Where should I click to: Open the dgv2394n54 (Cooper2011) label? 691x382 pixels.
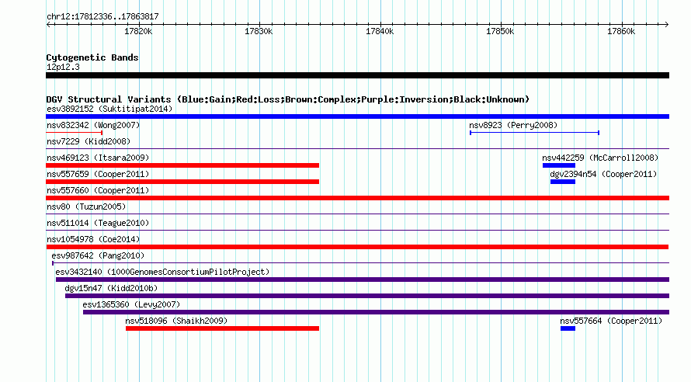click(603, 174)
